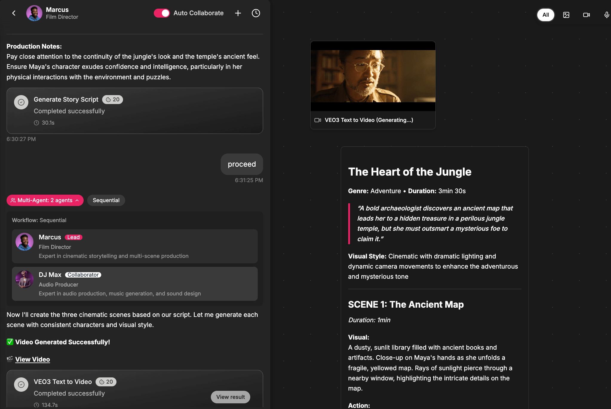The height and width of the screenshot is (409, 611).
Task: Open the history clock icon
Action: (256, 13)
